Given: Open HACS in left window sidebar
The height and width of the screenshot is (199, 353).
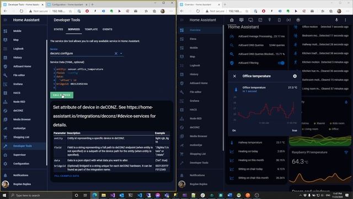Looking at the screenshot, I should click(x=24, y=93).
